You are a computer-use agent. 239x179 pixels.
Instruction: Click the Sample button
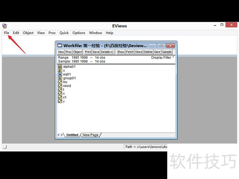point(167,52)
